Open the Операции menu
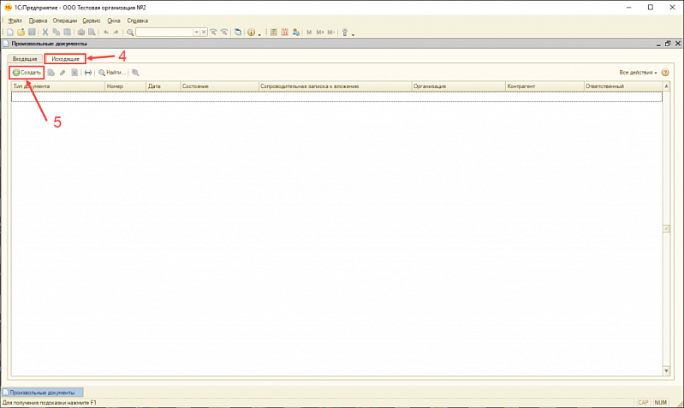The image size is (684, 408). [64, 21]
